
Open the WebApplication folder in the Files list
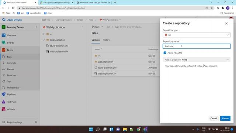tap(105, 62)
